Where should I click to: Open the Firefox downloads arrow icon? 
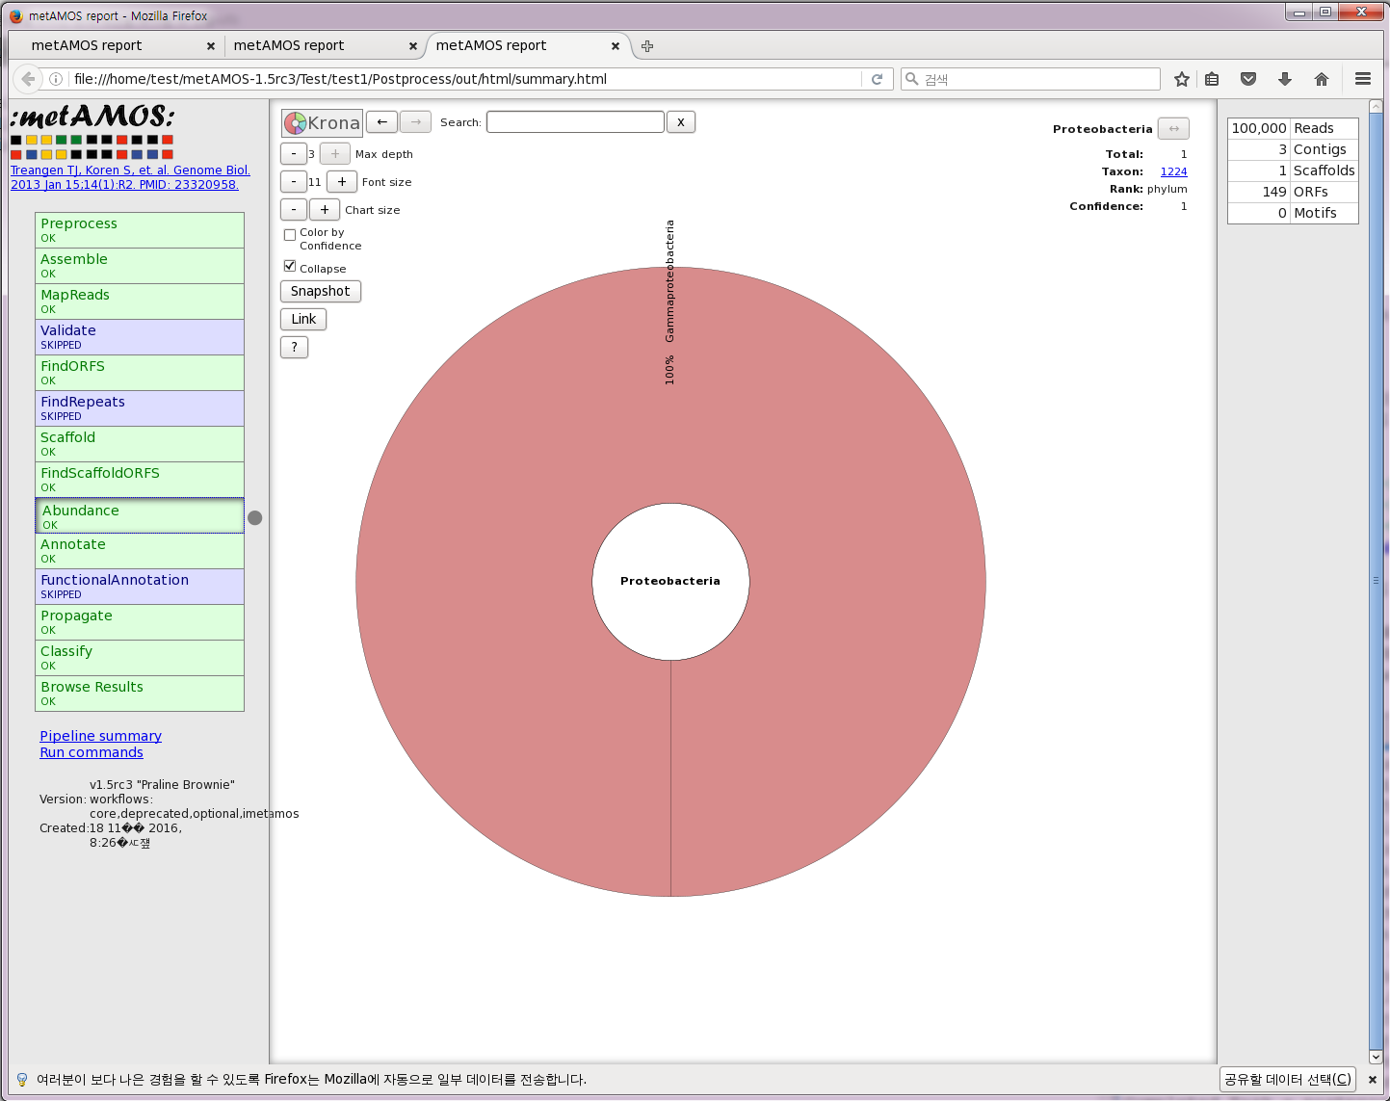coord(1284,79)
